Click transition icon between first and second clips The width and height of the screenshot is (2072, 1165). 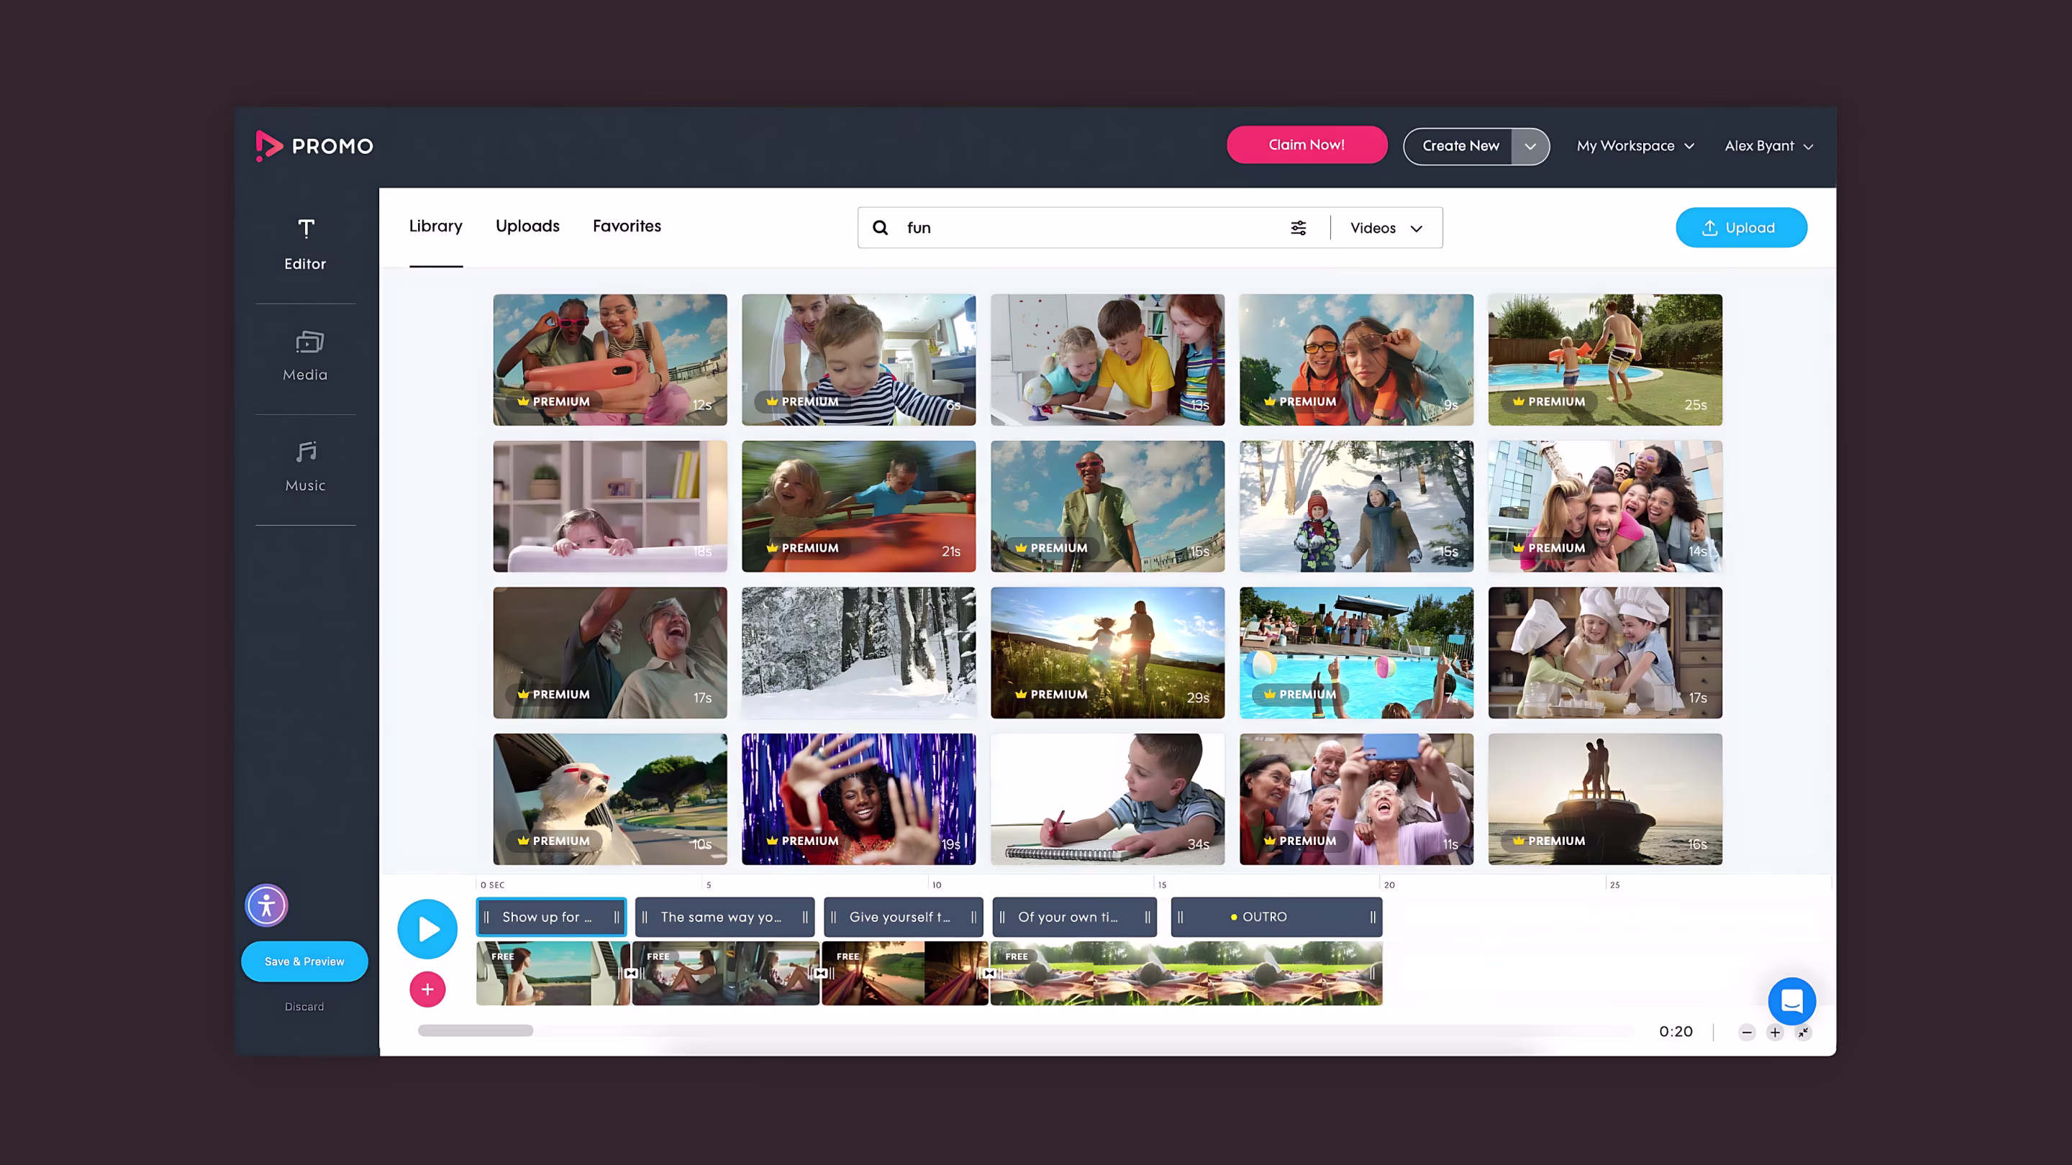632,973
